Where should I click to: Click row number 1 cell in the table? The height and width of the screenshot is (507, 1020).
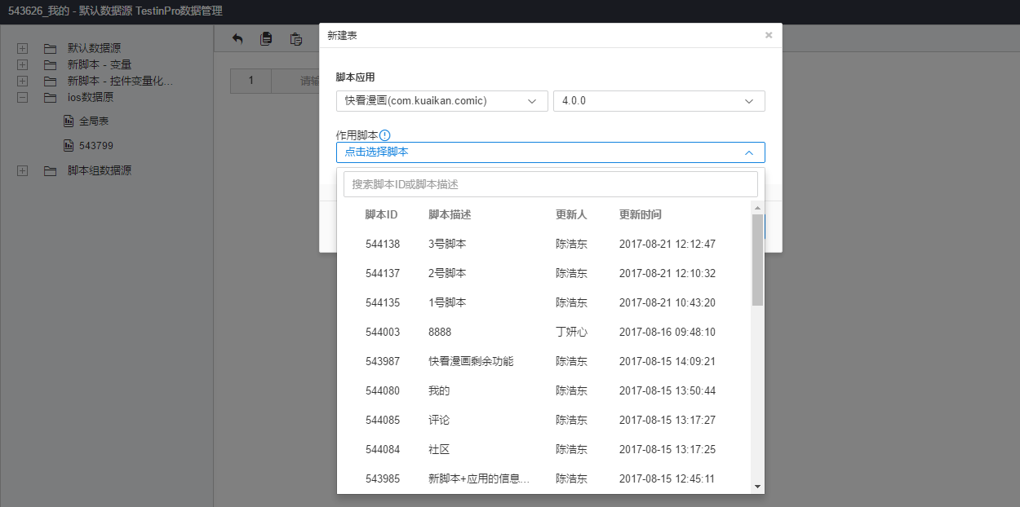[251, 81]
